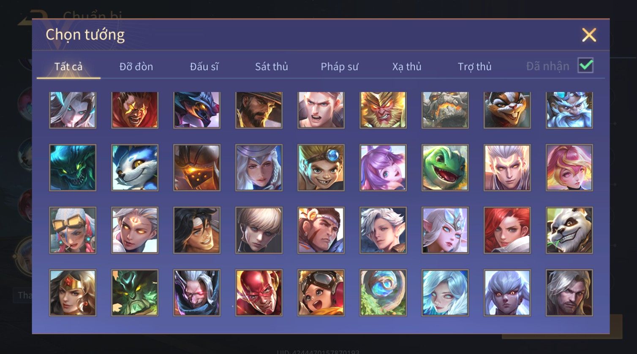Select the red-haired woman hero portrait

pos(507,230)
